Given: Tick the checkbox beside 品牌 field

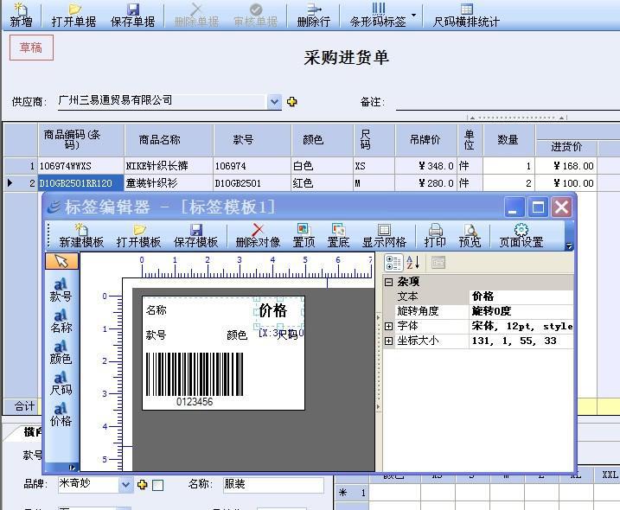Looking at the screenshot, I should pos(157,486).
